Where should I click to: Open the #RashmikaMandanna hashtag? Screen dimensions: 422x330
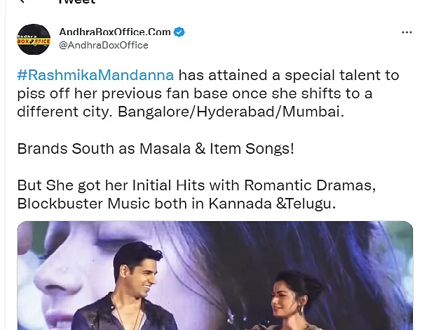[x=95, y=75]
